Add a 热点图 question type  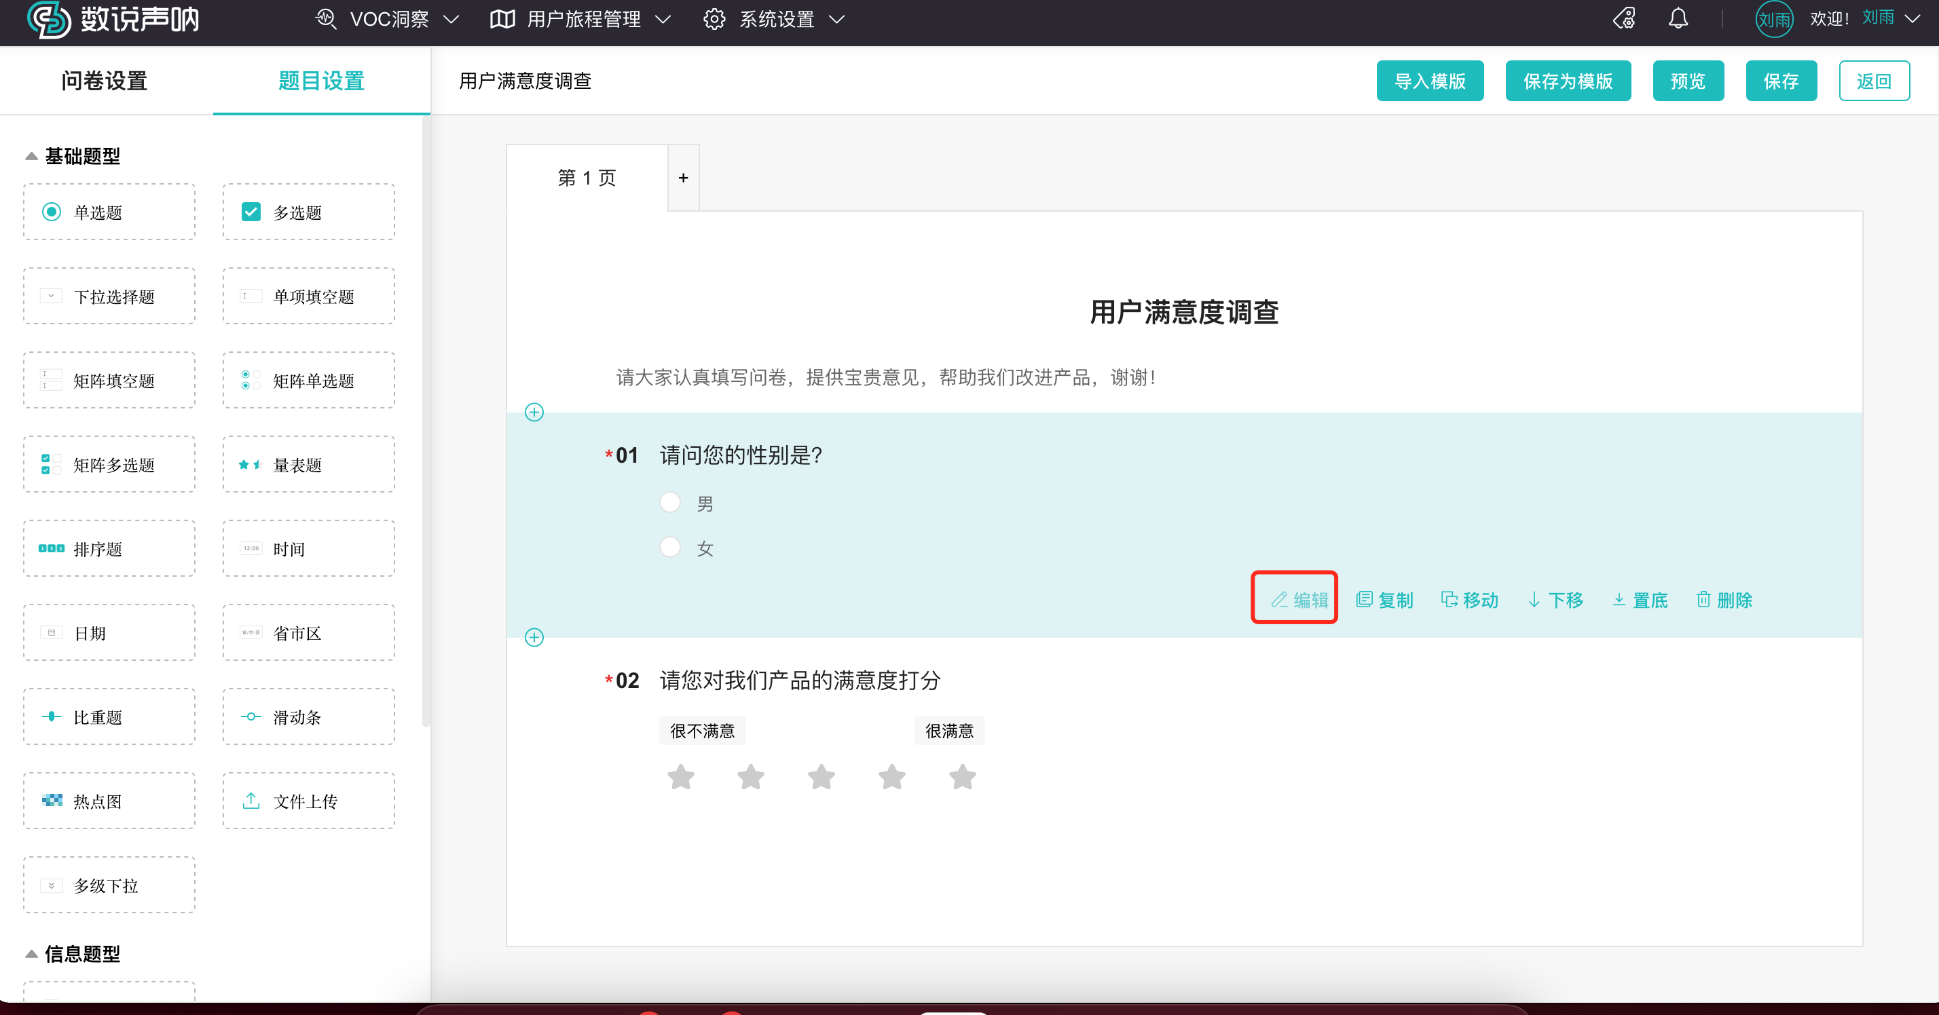tap(109, 801)
